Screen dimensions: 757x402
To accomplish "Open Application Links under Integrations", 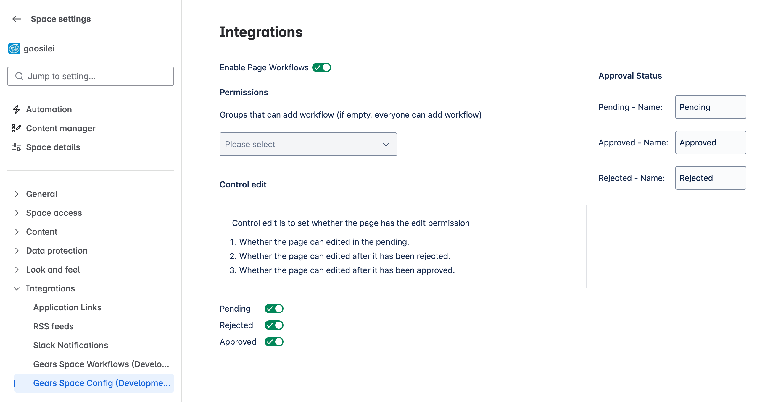I will tap(67, 307).
